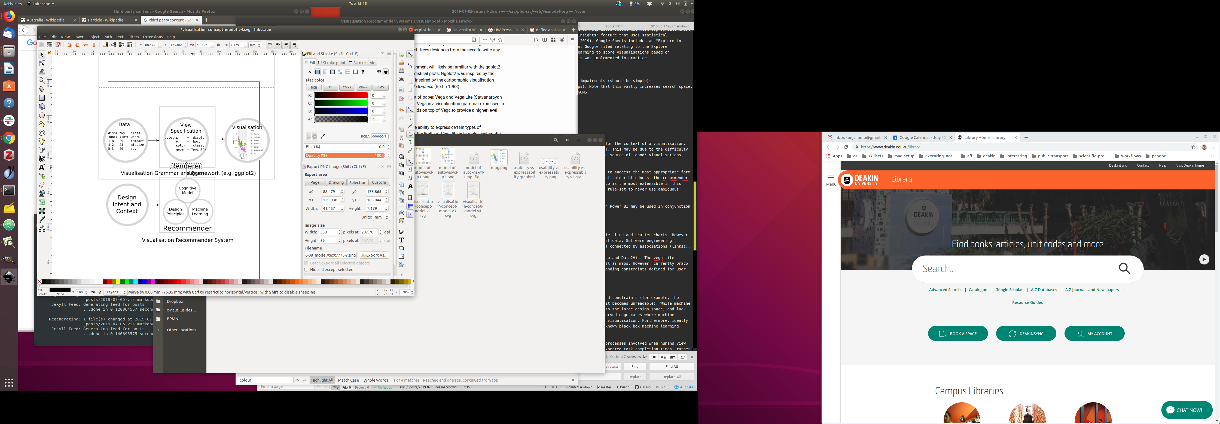Flip selection horizontally via toolbar icon
This screenshot has height=424, width=1220.
tap(86, 45)
